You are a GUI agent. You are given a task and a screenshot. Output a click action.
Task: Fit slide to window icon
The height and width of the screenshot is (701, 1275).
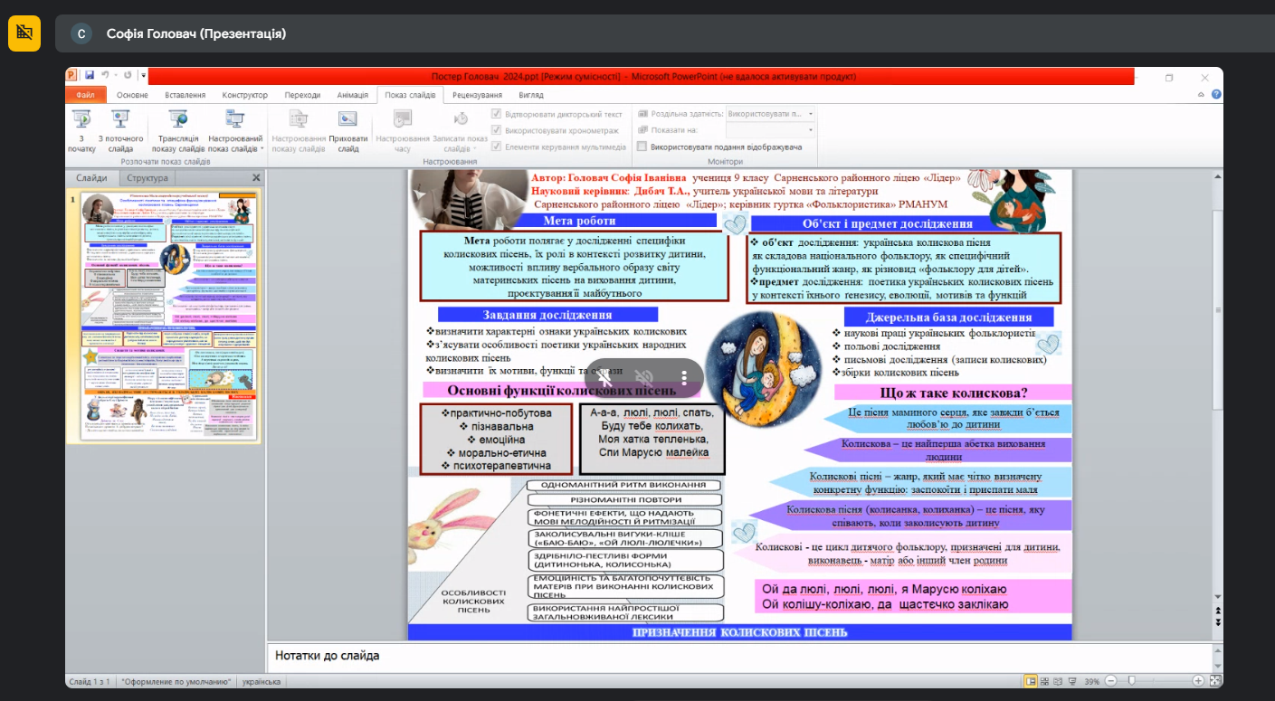1215,681
